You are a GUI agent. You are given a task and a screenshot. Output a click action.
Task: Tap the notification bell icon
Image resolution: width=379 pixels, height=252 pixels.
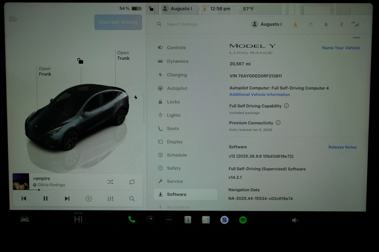pyautogui.click(x=326, y=24)
